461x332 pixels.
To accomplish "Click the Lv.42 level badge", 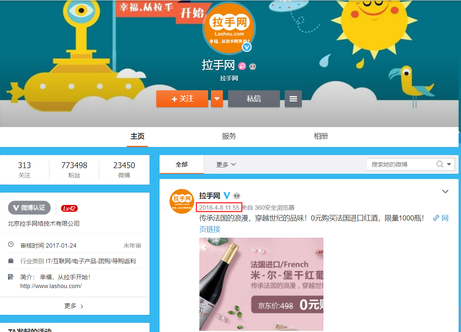I will pyautogui.click(x=69, y=208).
